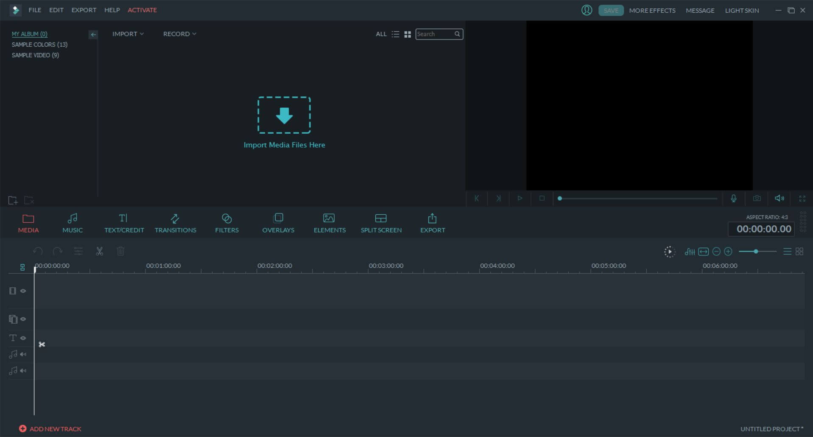Screen dimensions: 813x437
Task: Open the FILE menu
Action: pyautogui.click(x=35, y=10)
